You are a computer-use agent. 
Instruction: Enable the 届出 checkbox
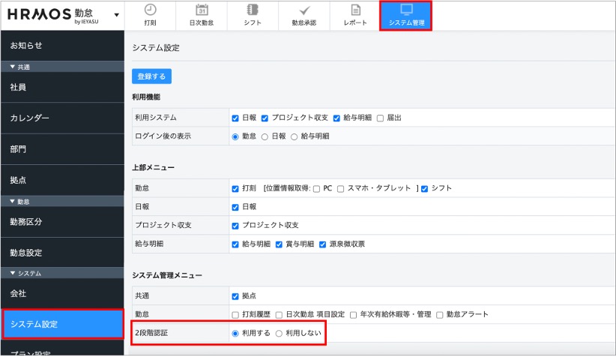[381, 118]
